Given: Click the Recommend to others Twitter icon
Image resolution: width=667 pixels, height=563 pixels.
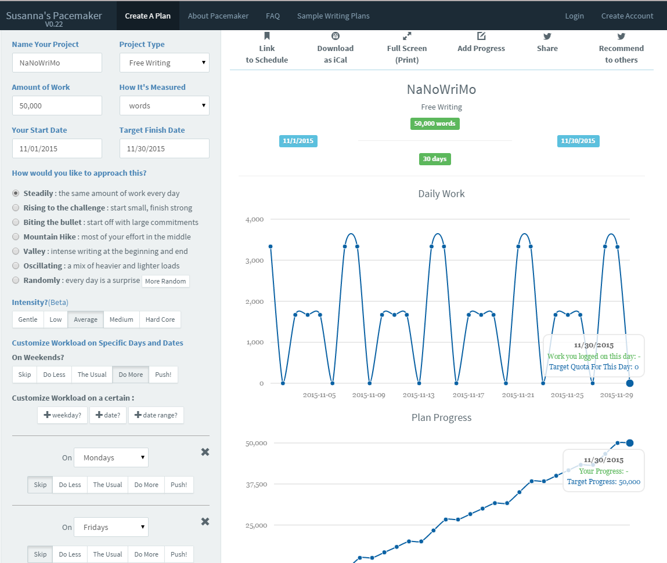Looking at the screenshot, I should coord(621,36).
